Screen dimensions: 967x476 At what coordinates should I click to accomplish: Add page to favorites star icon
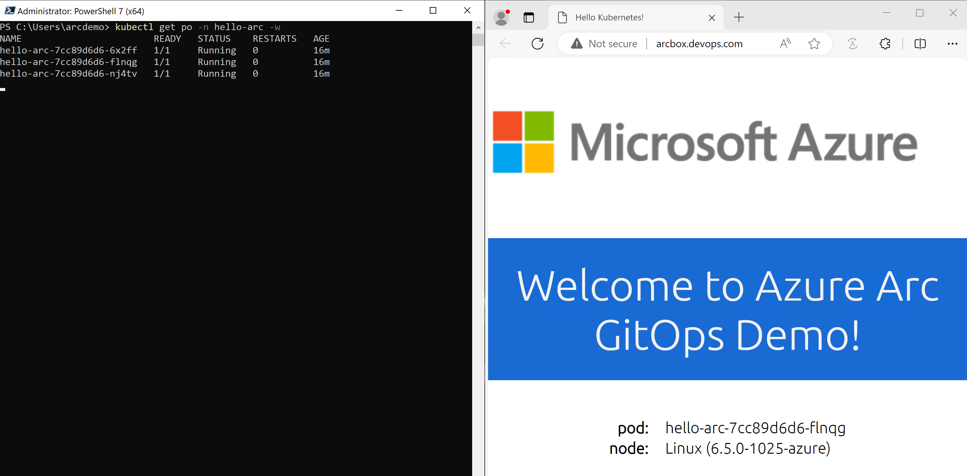click(x=814, y=44)
